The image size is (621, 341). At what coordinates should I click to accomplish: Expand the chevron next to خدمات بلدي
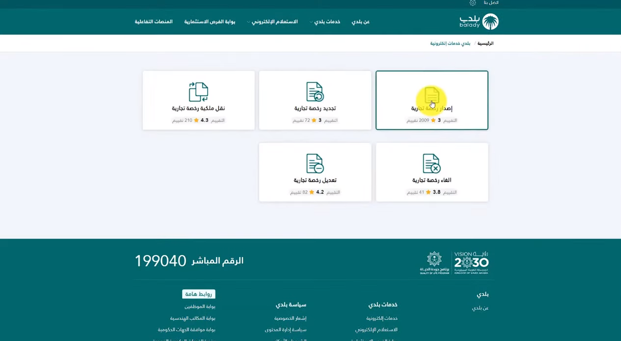310,22
